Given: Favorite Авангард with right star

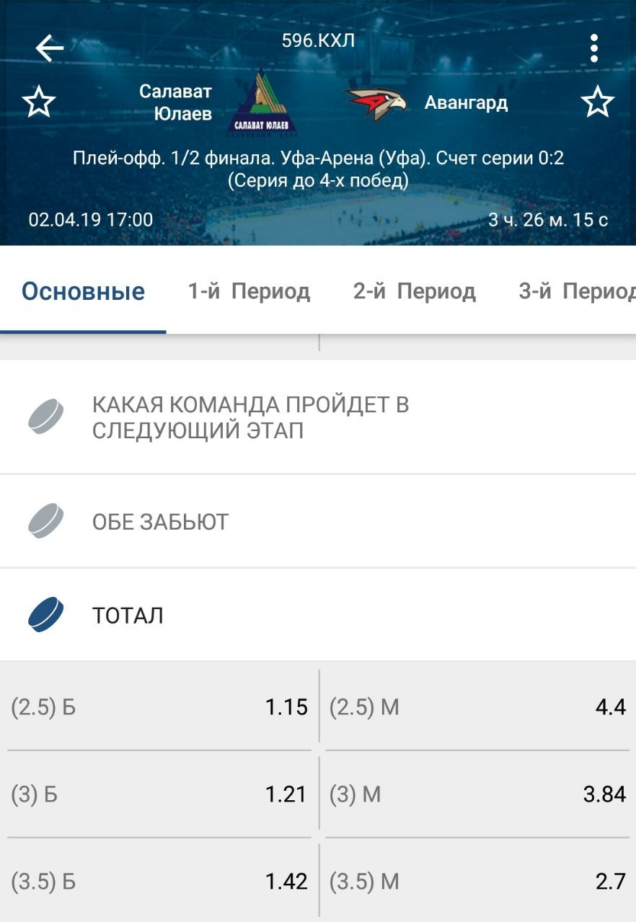Looking at the screenshot, I should tap(597, 102).
